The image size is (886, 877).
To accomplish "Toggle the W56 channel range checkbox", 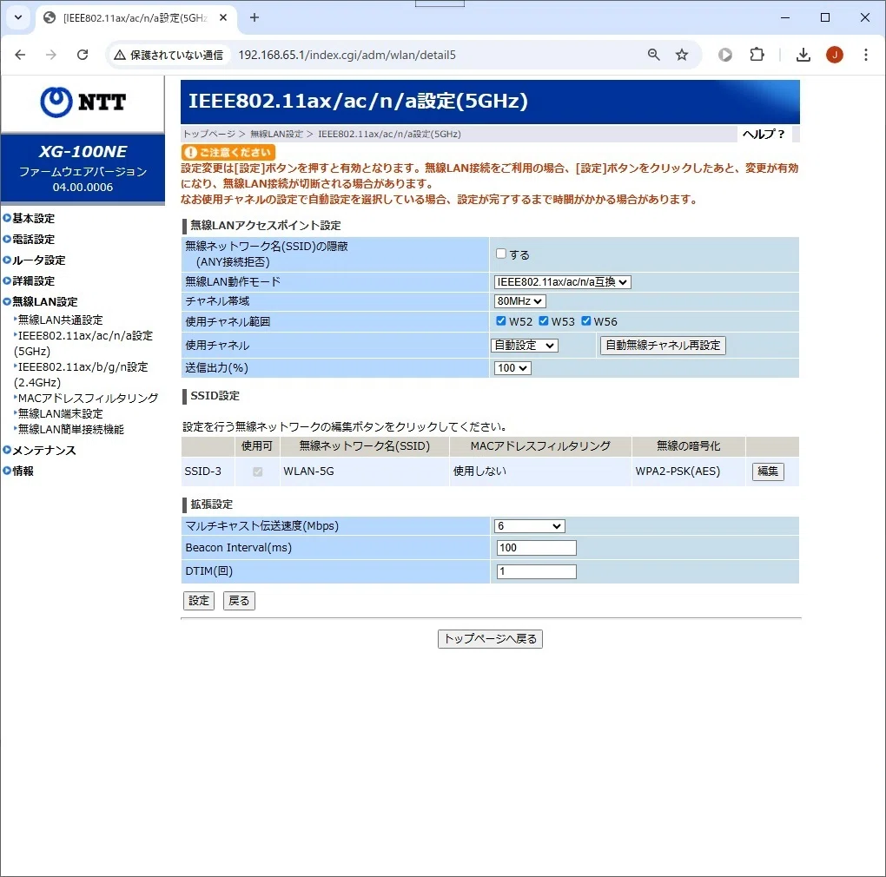I will click(x=586, y=320).
